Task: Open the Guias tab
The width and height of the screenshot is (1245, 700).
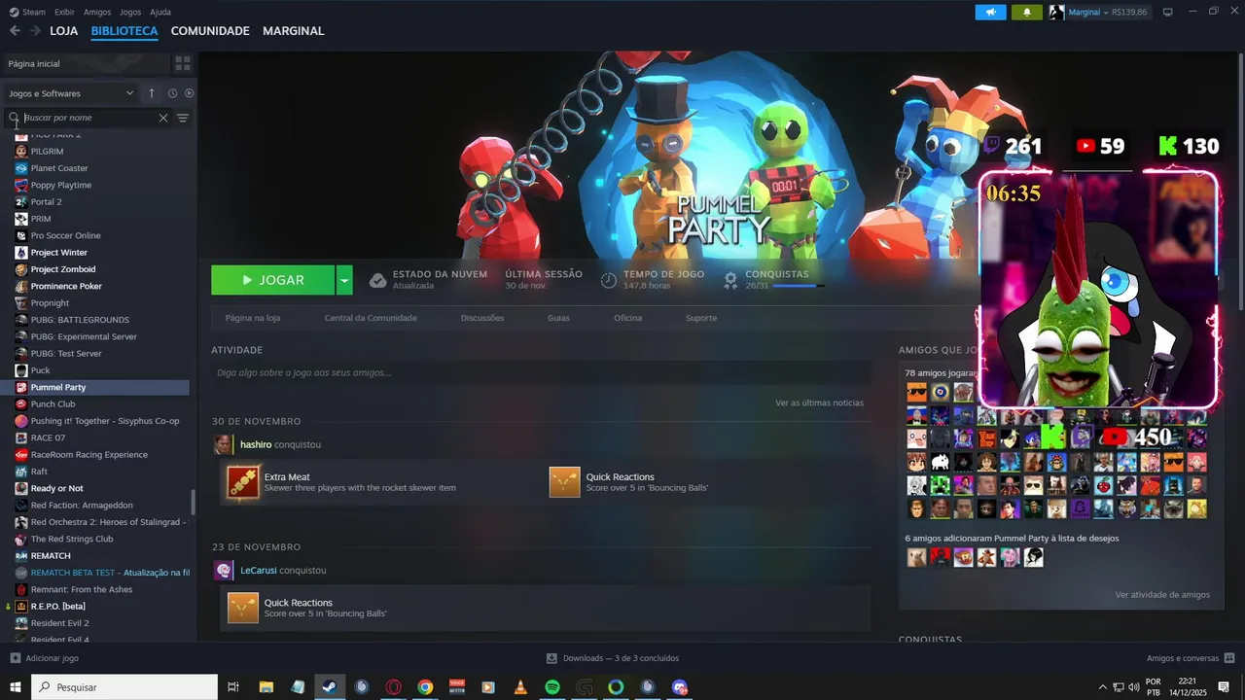Action: [558, 318]
